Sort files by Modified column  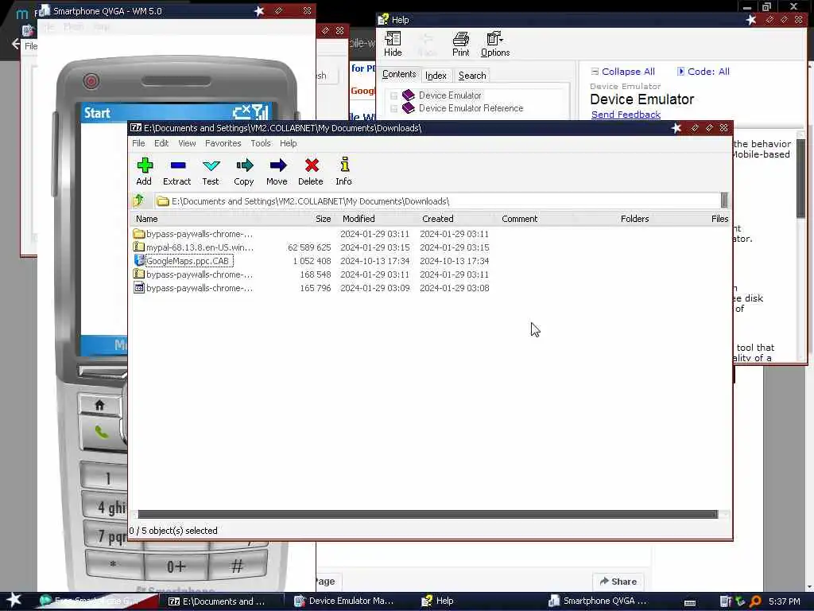359,220
